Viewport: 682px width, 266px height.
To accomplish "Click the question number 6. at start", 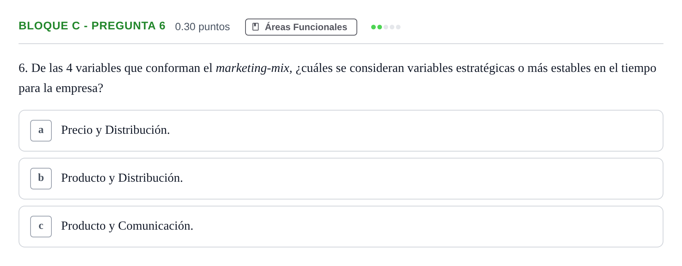I will point(23,68).
